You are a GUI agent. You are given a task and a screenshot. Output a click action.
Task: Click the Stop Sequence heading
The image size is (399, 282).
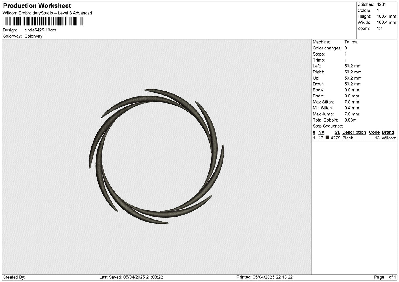pos(328,126)
